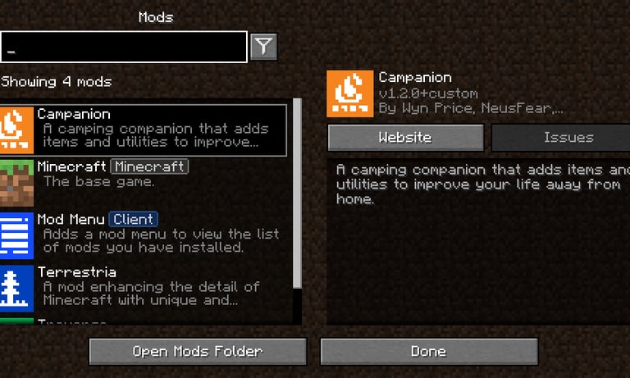Click the Minecraft grass block icon
Viewport: 630px width, 378px height.
[16, 183]
